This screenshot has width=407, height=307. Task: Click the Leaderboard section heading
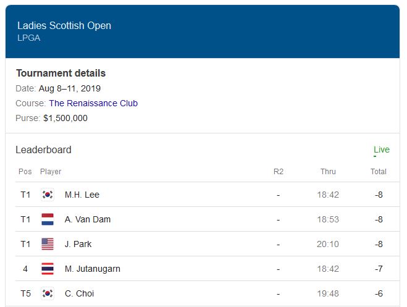[x=43, y=149]
